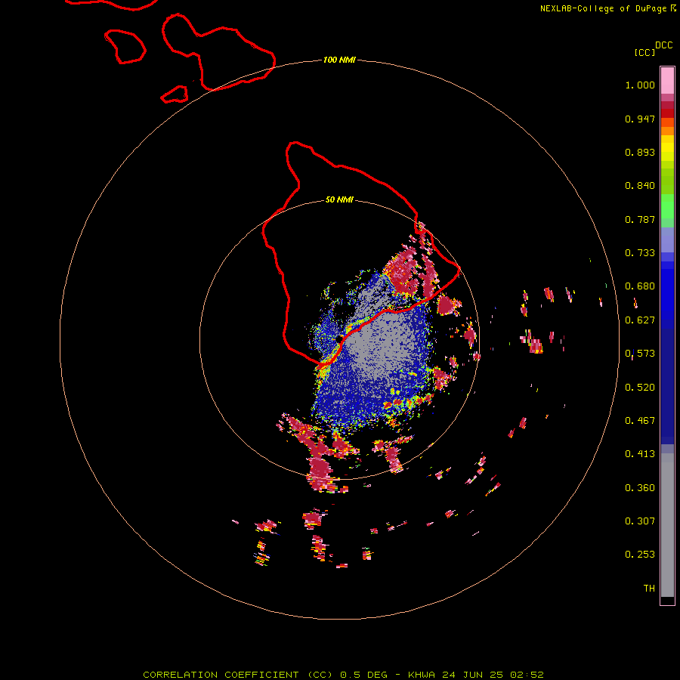
Task: Click the 50 NMI range ring label
Action: click(x=339, y=199)
